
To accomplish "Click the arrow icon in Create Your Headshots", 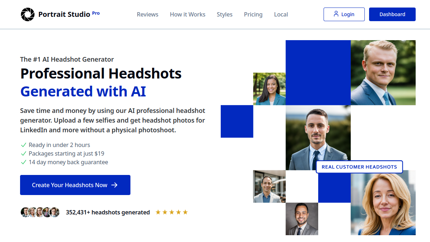I will (114, 185).
